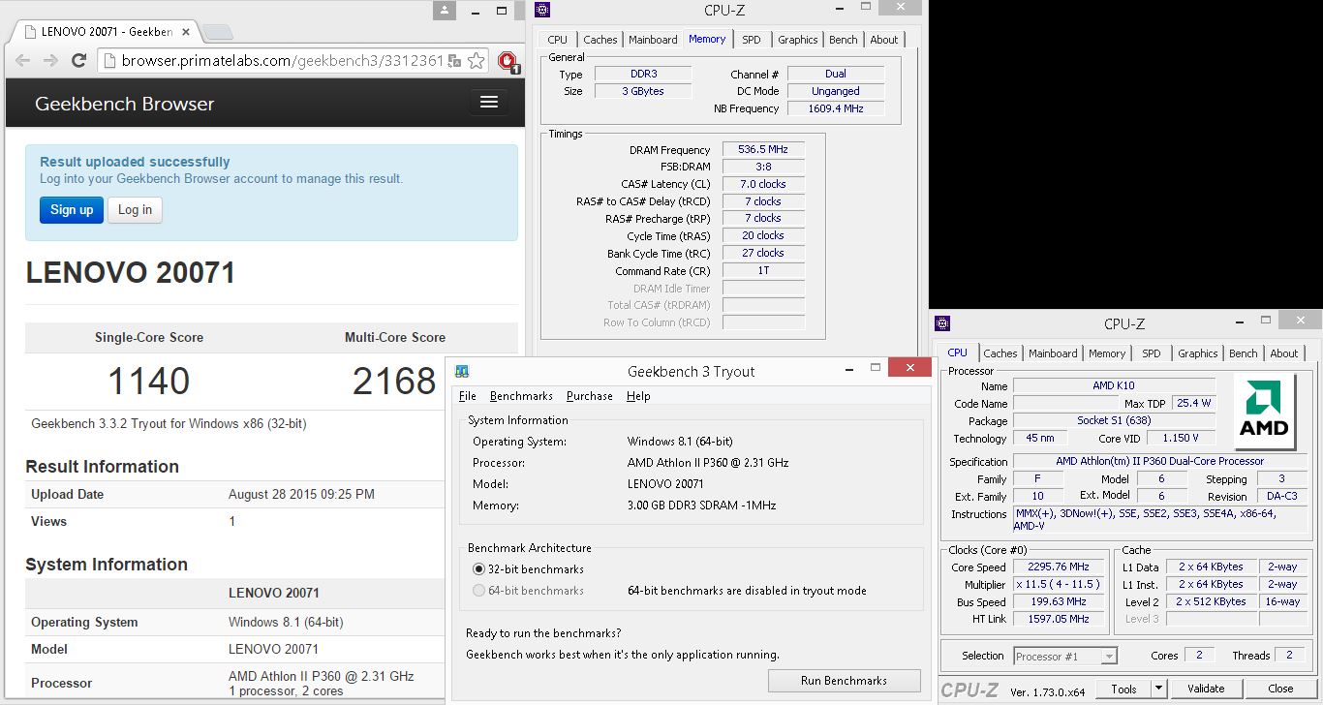Open the translate icon in the address bar
Image resolution: width=1323 pixels, height=705 pixels.
454,61
